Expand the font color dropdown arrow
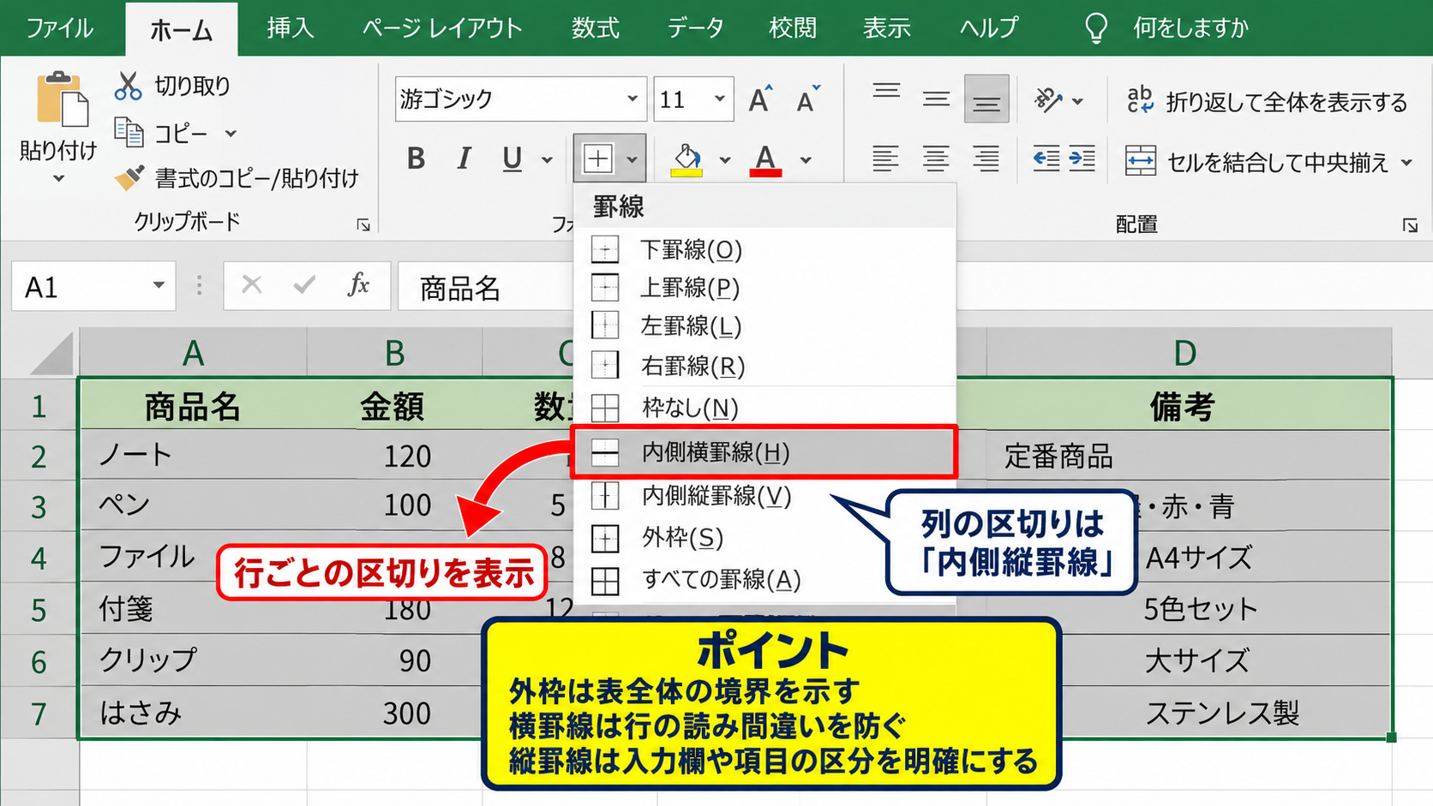This screenshot has width=1433, height=806. (x=806, y=160)
